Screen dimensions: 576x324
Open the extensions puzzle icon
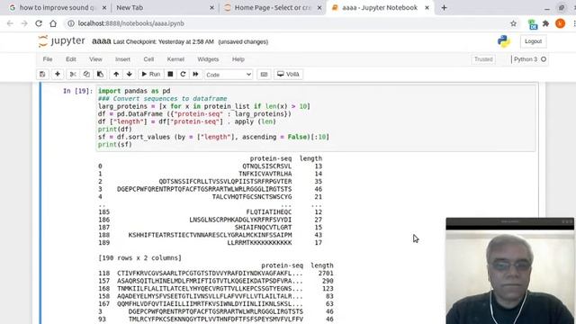546,23
